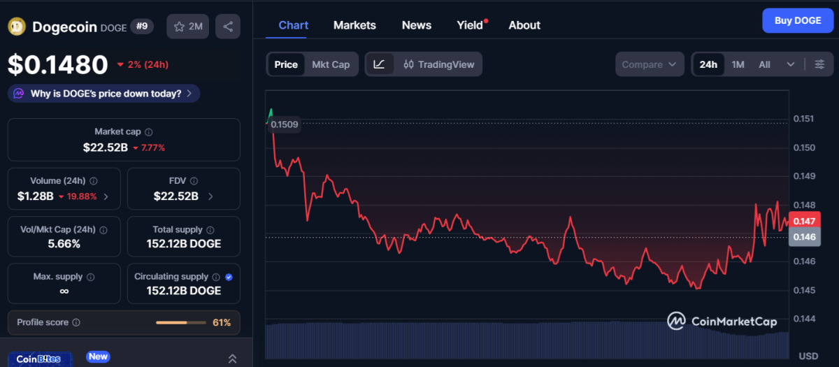Click the 5.66% Vol/Mkt Cap value
The width and height of the screenshot is (839, 367).
[64, 244]
